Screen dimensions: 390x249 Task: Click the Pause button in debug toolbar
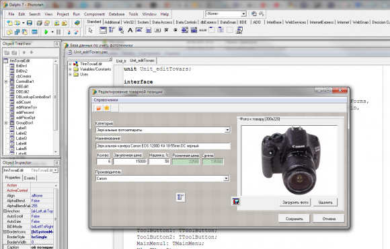click(58, 32)
